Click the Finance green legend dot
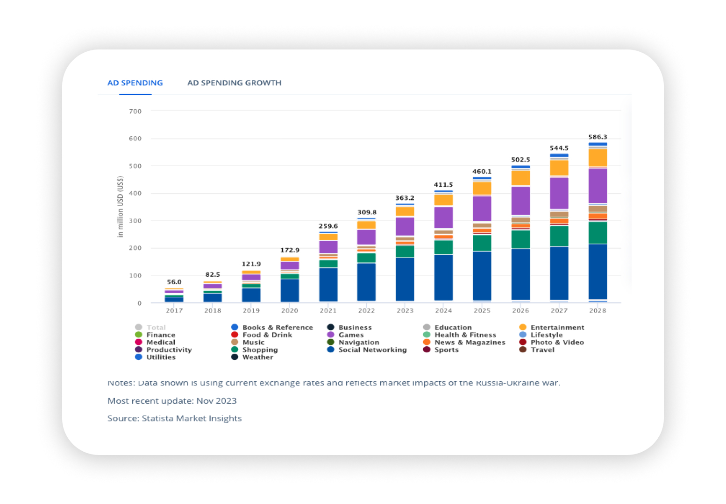This screenshot has height=504, width=726. tap(138, 335)
